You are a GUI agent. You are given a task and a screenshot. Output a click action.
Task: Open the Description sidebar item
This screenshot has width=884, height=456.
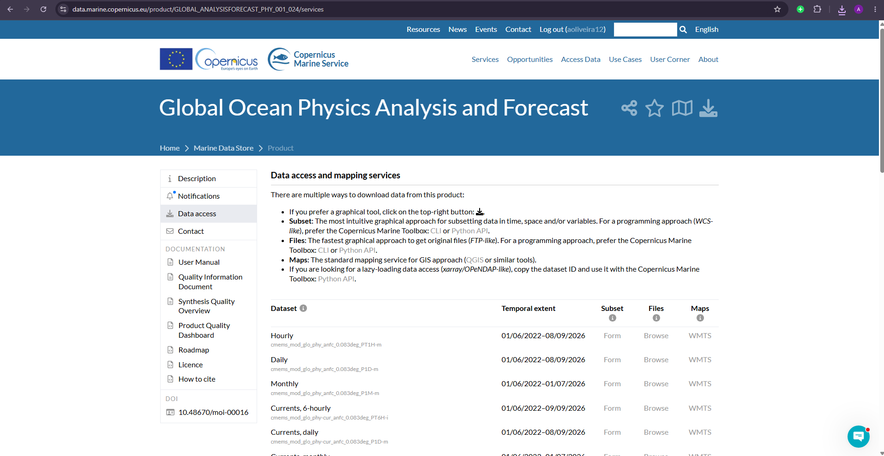pos(209,179)
